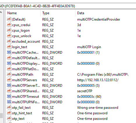Click the otp_fail_text string icon

pyautogui.click(x=9, y=107)
